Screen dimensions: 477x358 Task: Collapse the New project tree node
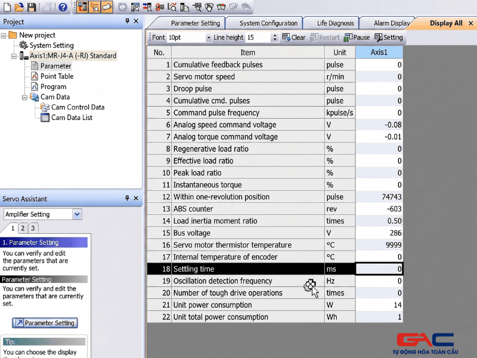coord(4,35)
